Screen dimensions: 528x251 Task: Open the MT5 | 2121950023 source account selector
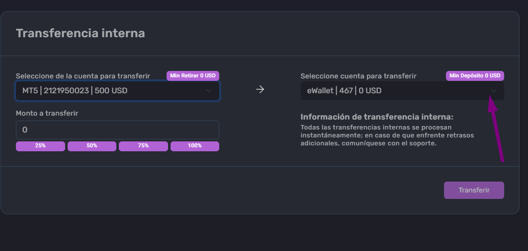pos(117,91)
